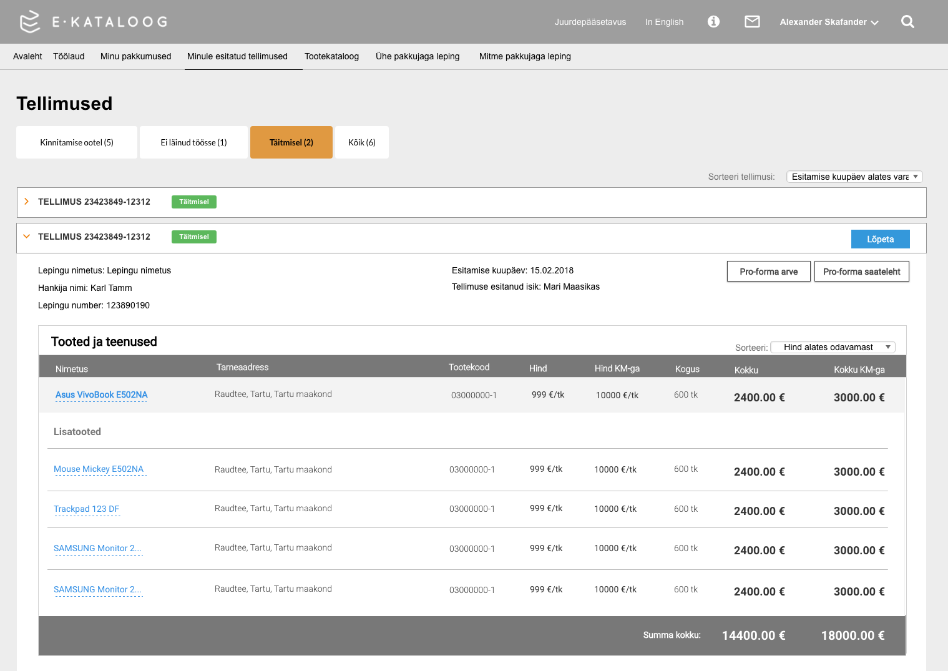
Task: Open the 'Sorteeri tellimusi' dropdown
Action: tap(854, 177)
